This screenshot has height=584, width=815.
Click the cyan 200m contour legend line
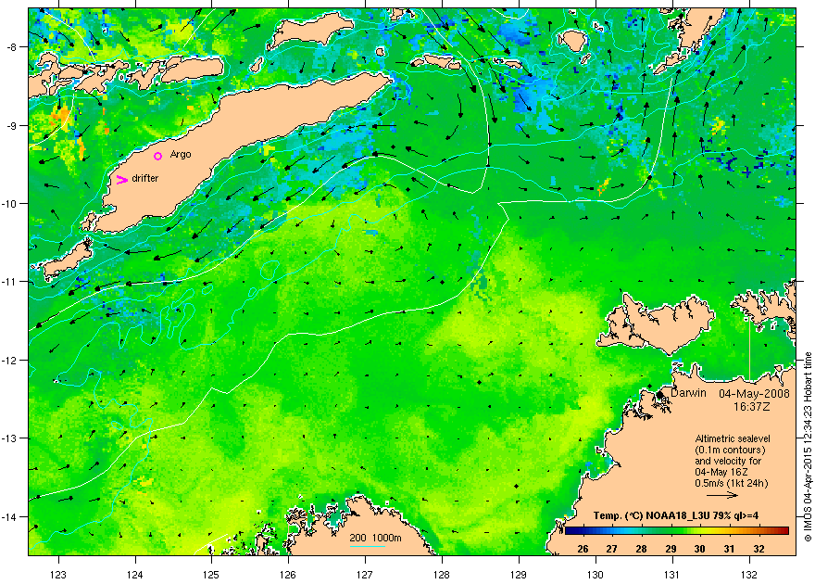[368, 546]
